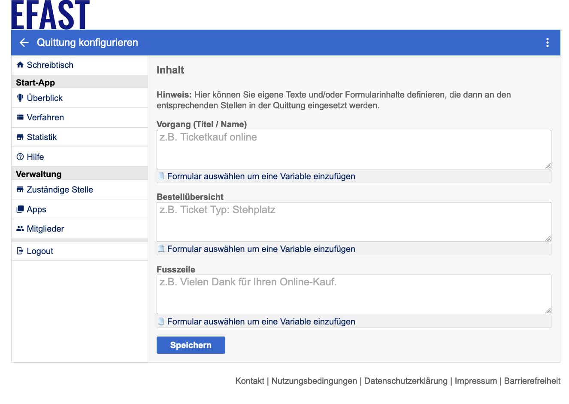Open Zuständige Stelle in the sidebar

(x=60, y=190)
